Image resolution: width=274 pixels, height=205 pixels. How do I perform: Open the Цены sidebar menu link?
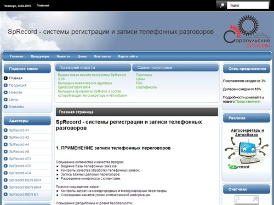point(14,99)
